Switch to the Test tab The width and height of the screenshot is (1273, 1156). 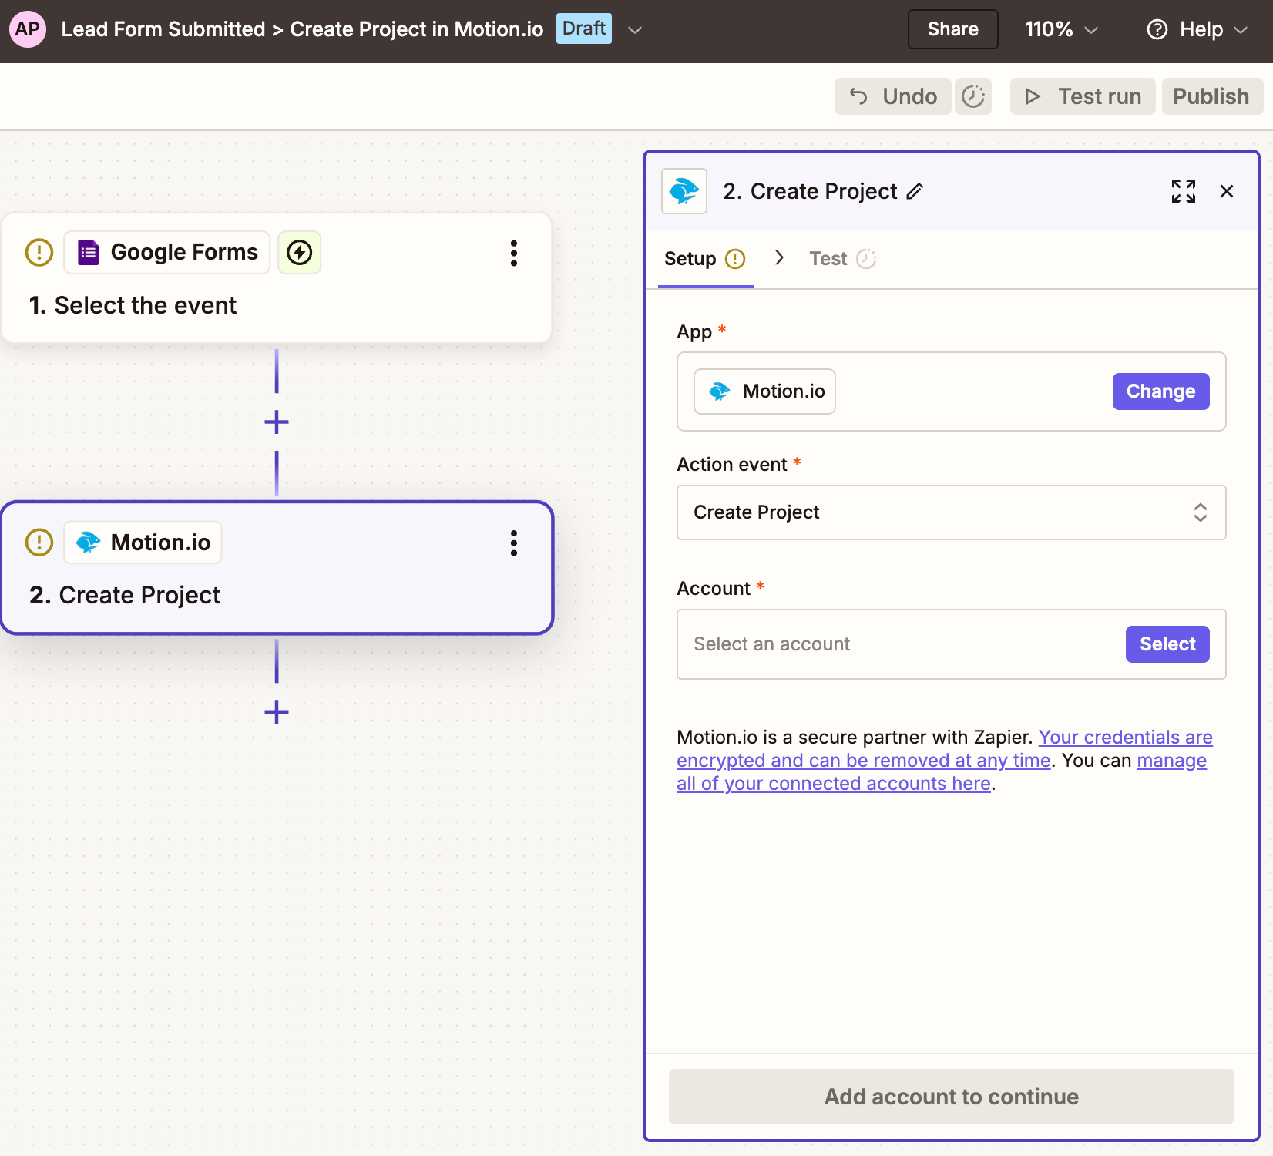(843, 259)
